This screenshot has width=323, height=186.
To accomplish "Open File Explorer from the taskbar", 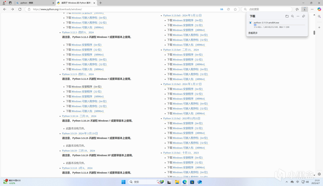I will click(x=177, y=182).
